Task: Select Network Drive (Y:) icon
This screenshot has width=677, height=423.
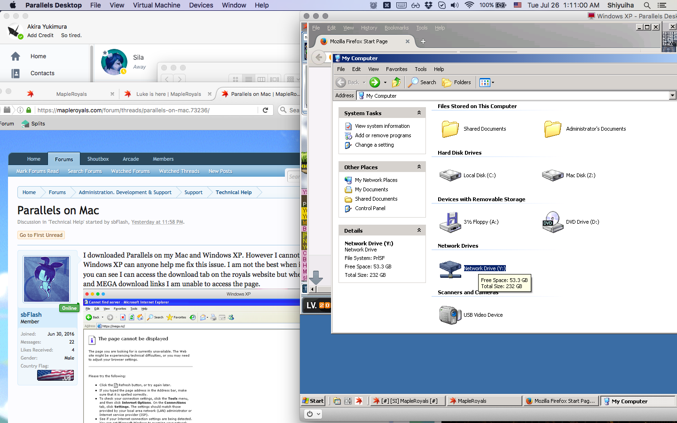Action: coord(450,269)
